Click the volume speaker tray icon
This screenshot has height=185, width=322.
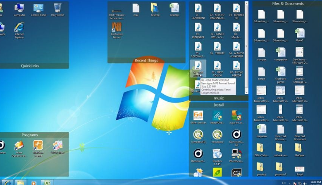click(305, 183)
